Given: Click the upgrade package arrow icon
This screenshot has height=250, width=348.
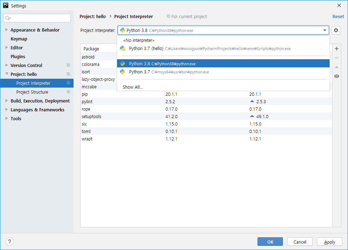Looking at the screenshot, I should 336,67.
